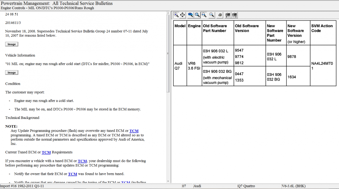Click the 'Powertrain Management: All Technical Service Bulletins' title
This screenshot has height=189, width=339.
[x=57, y=3]
